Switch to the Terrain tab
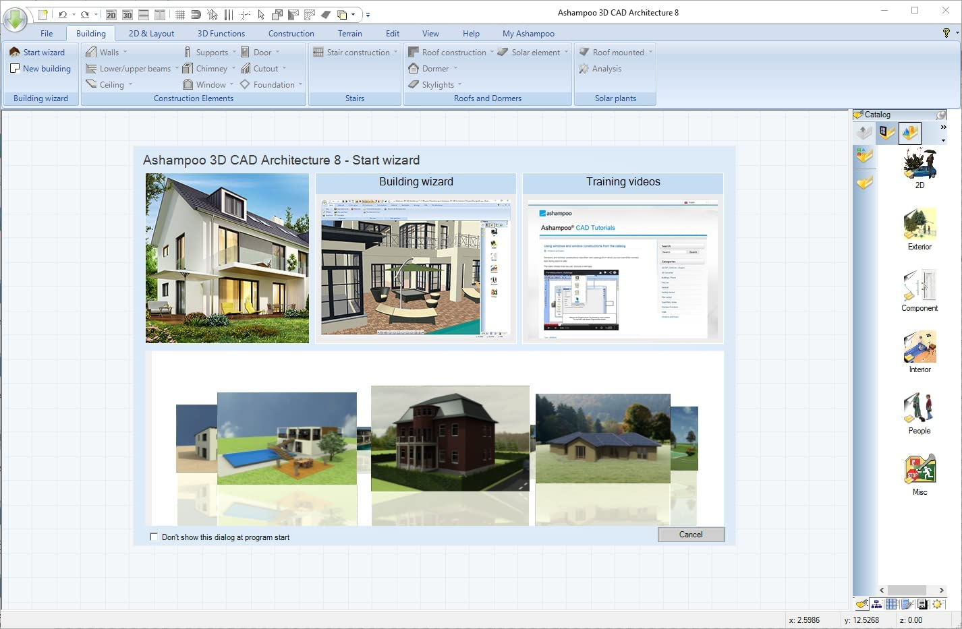 tap(350, 33)
